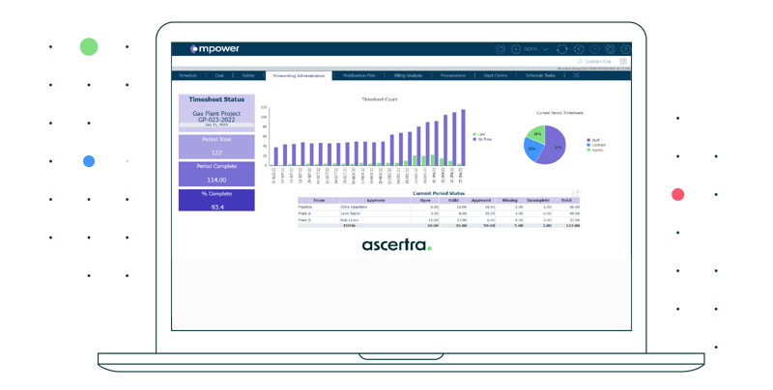Click the Period Total 122 tile
The image size is (773, 390).
coord(216,147)
